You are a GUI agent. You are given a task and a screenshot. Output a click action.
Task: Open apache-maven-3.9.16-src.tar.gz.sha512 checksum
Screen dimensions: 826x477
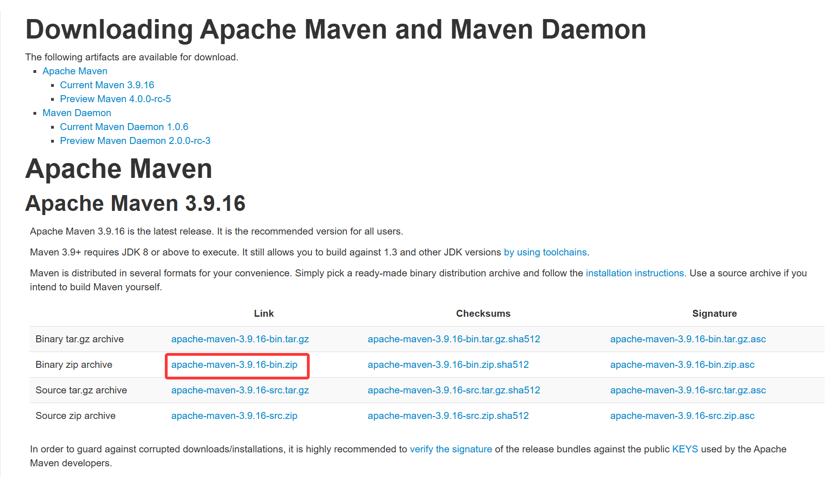tap(454, 390)
